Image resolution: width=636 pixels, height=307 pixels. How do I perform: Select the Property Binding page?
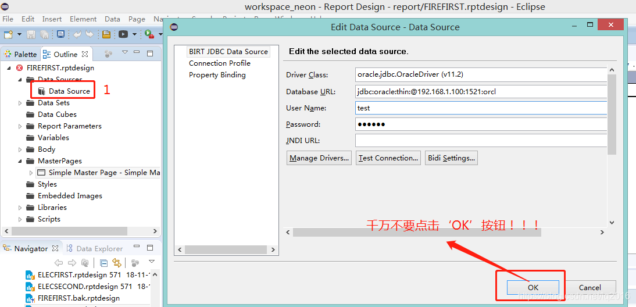217,75
